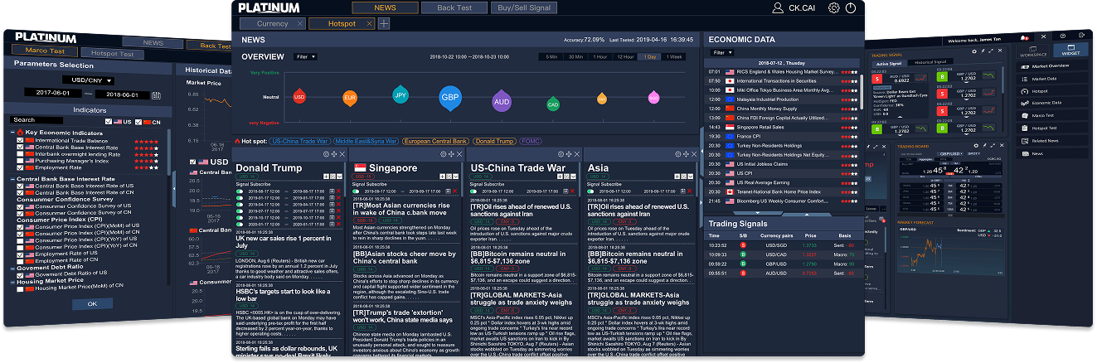This screenshot has height=363, width=1097.
Task: Add a new tab with the plus button
Action: [384, 24]
